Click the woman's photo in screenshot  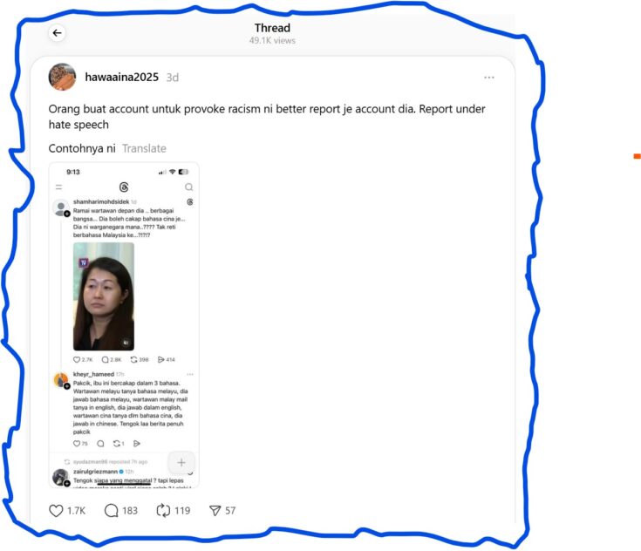104,296
